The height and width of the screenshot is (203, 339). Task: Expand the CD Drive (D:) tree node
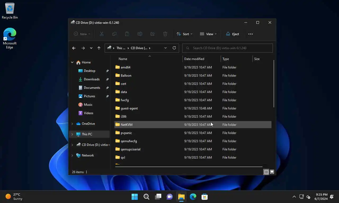[x=72, y=145]
